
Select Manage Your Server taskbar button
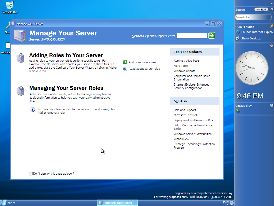point(117,203)
